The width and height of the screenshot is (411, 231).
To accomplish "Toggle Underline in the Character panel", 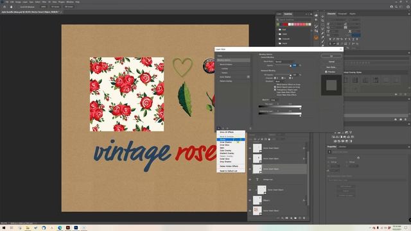I will pos(353,39).
